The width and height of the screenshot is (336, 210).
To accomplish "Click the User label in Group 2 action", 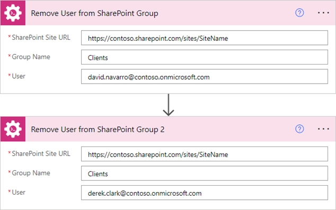I will (19, 192).
